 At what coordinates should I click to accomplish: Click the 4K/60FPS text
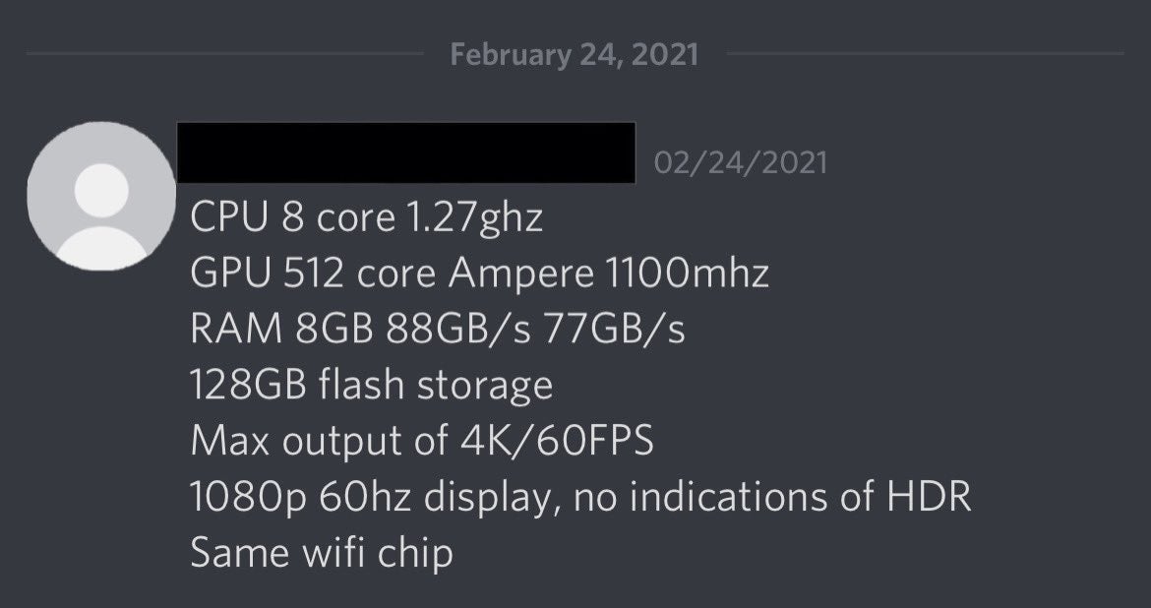[558, 441]
